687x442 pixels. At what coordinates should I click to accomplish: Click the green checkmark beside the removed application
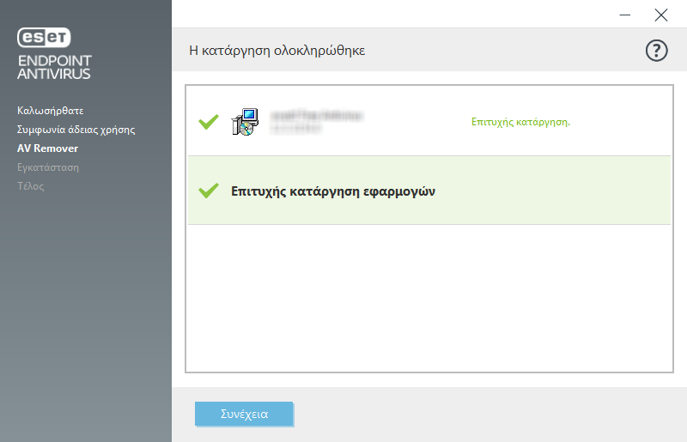pos(209,122)
